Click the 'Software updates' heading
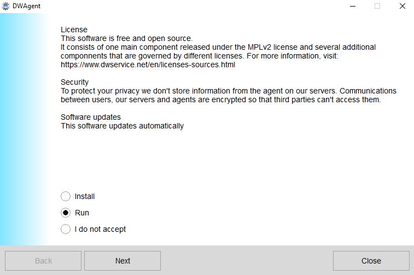414x275 pixels. pos(91,117)
